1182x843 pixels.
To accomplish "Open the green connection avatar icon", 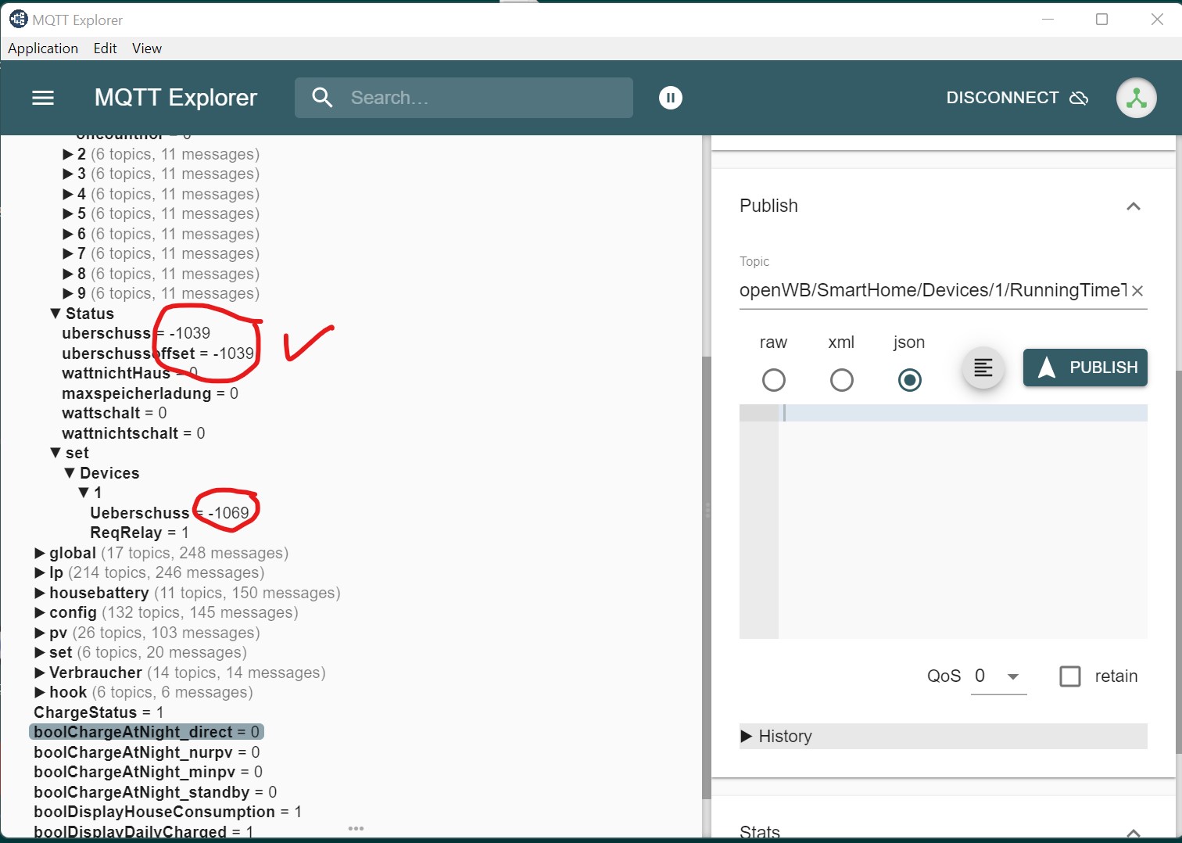I will (1137, 98).
